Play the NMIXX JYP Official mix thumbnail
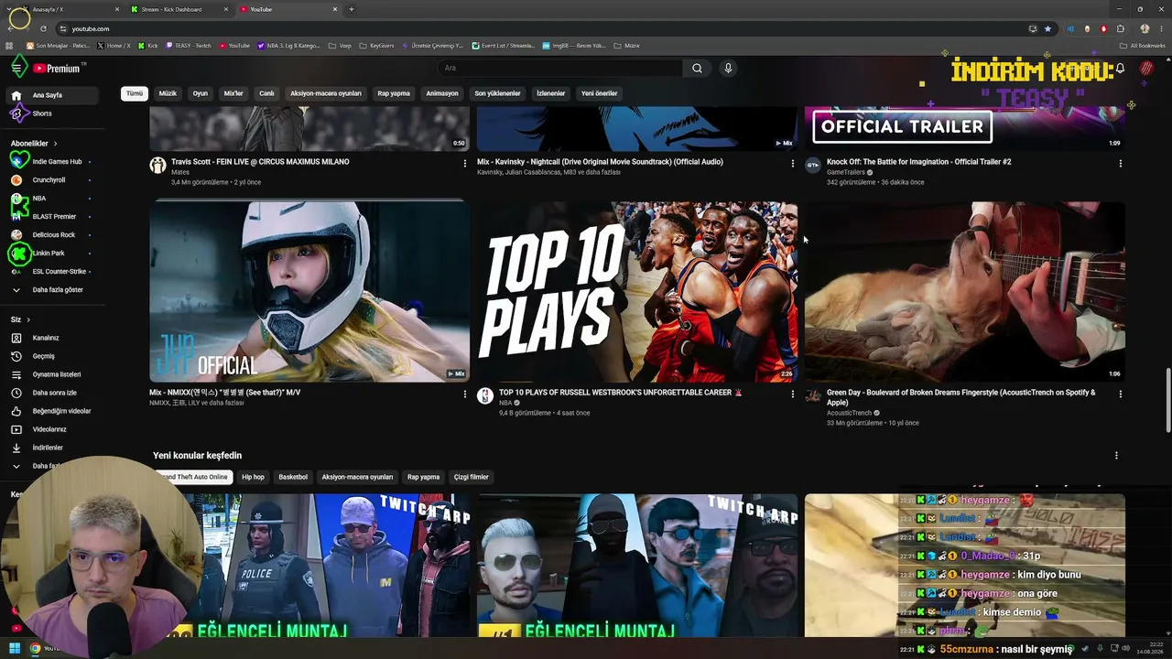Viewport: 1172px width, 659px height. (309, 292)
